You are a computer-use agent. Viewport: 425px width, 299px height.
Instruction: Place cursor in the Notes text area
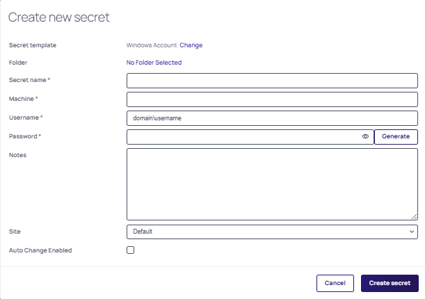pos(271,184)
